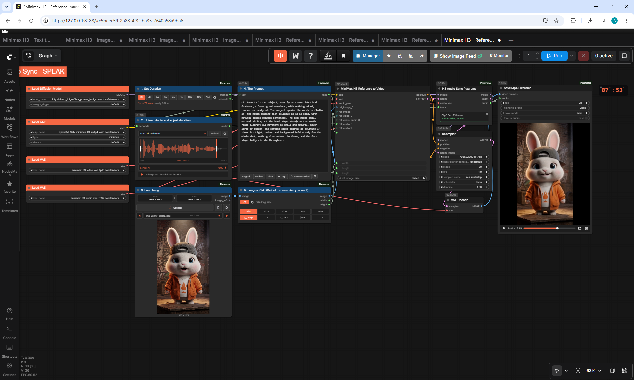This screenshot has width=634, height=380.
Task: Click the question mark toolbar icon
Action: point(311,56)
